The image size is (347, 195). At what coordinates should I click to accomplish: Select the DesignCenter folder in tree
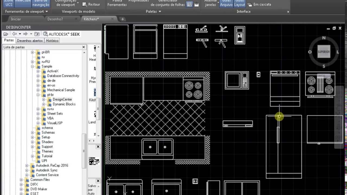[62, 99]
